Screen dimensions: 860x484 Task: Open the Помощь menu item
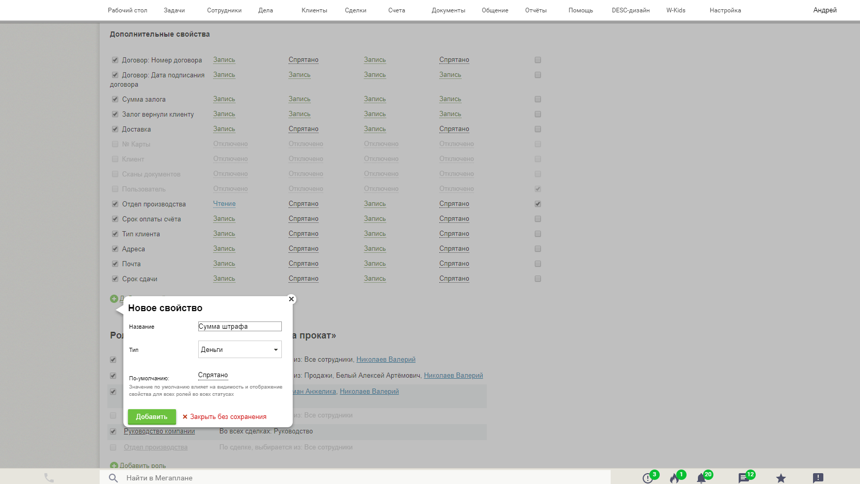[581, 10]
